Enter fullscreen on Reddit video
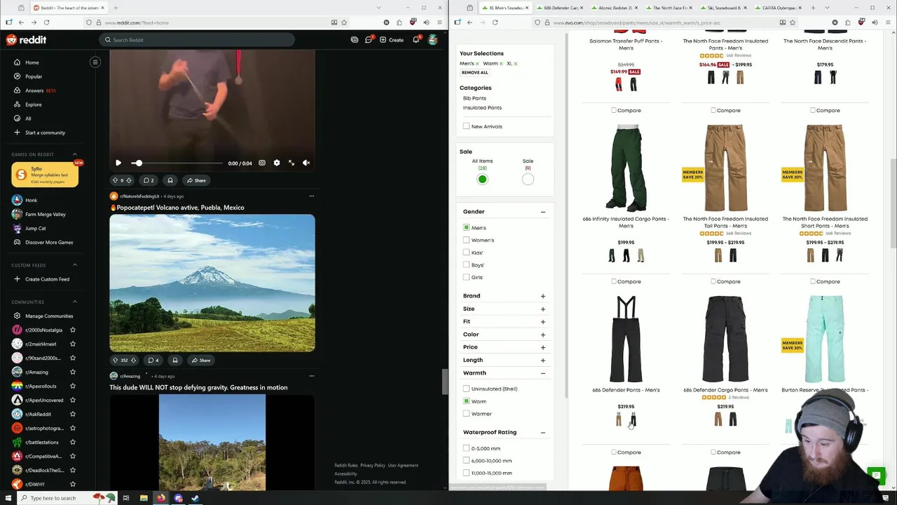 292,163
